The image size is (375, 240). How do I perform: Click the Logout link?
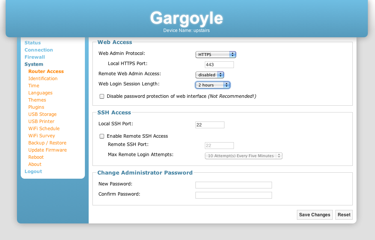33,172
